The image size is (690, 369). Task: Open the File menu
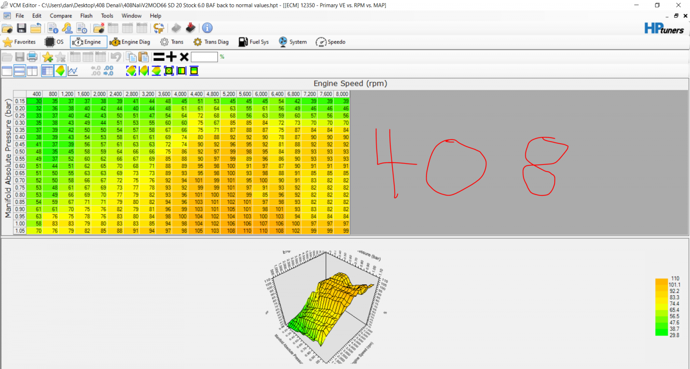click(x=20, y=16)
